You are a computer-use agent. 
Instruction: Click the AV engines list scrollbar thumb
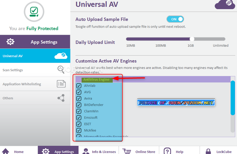[233, 98]
